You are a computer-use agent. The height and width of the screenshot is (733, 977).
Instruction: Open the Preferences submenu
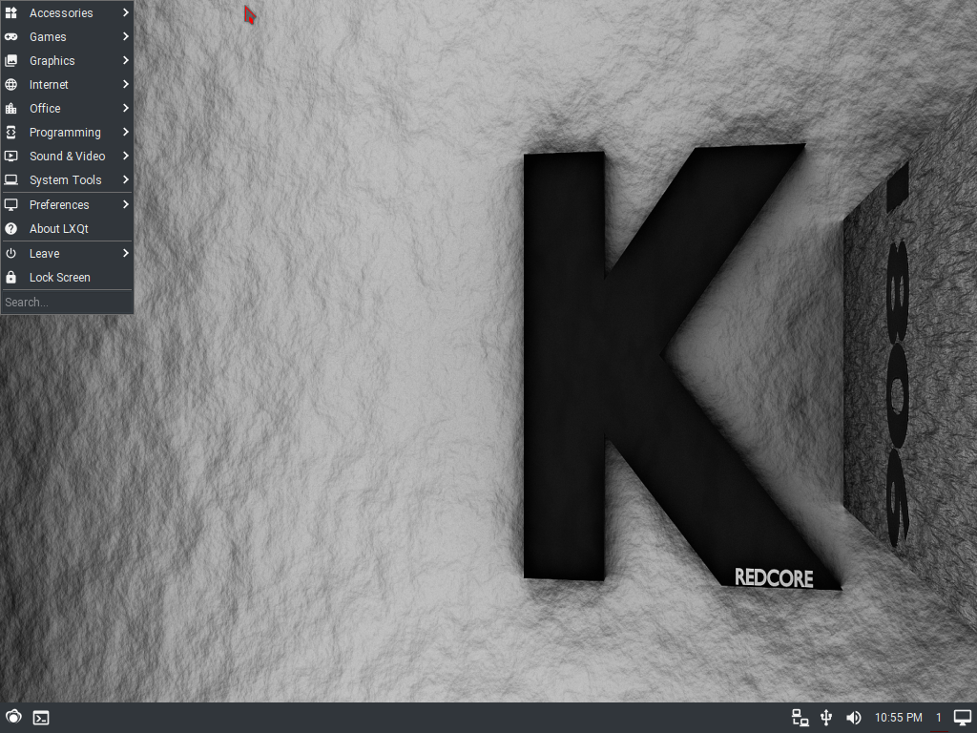pos(67,204)
